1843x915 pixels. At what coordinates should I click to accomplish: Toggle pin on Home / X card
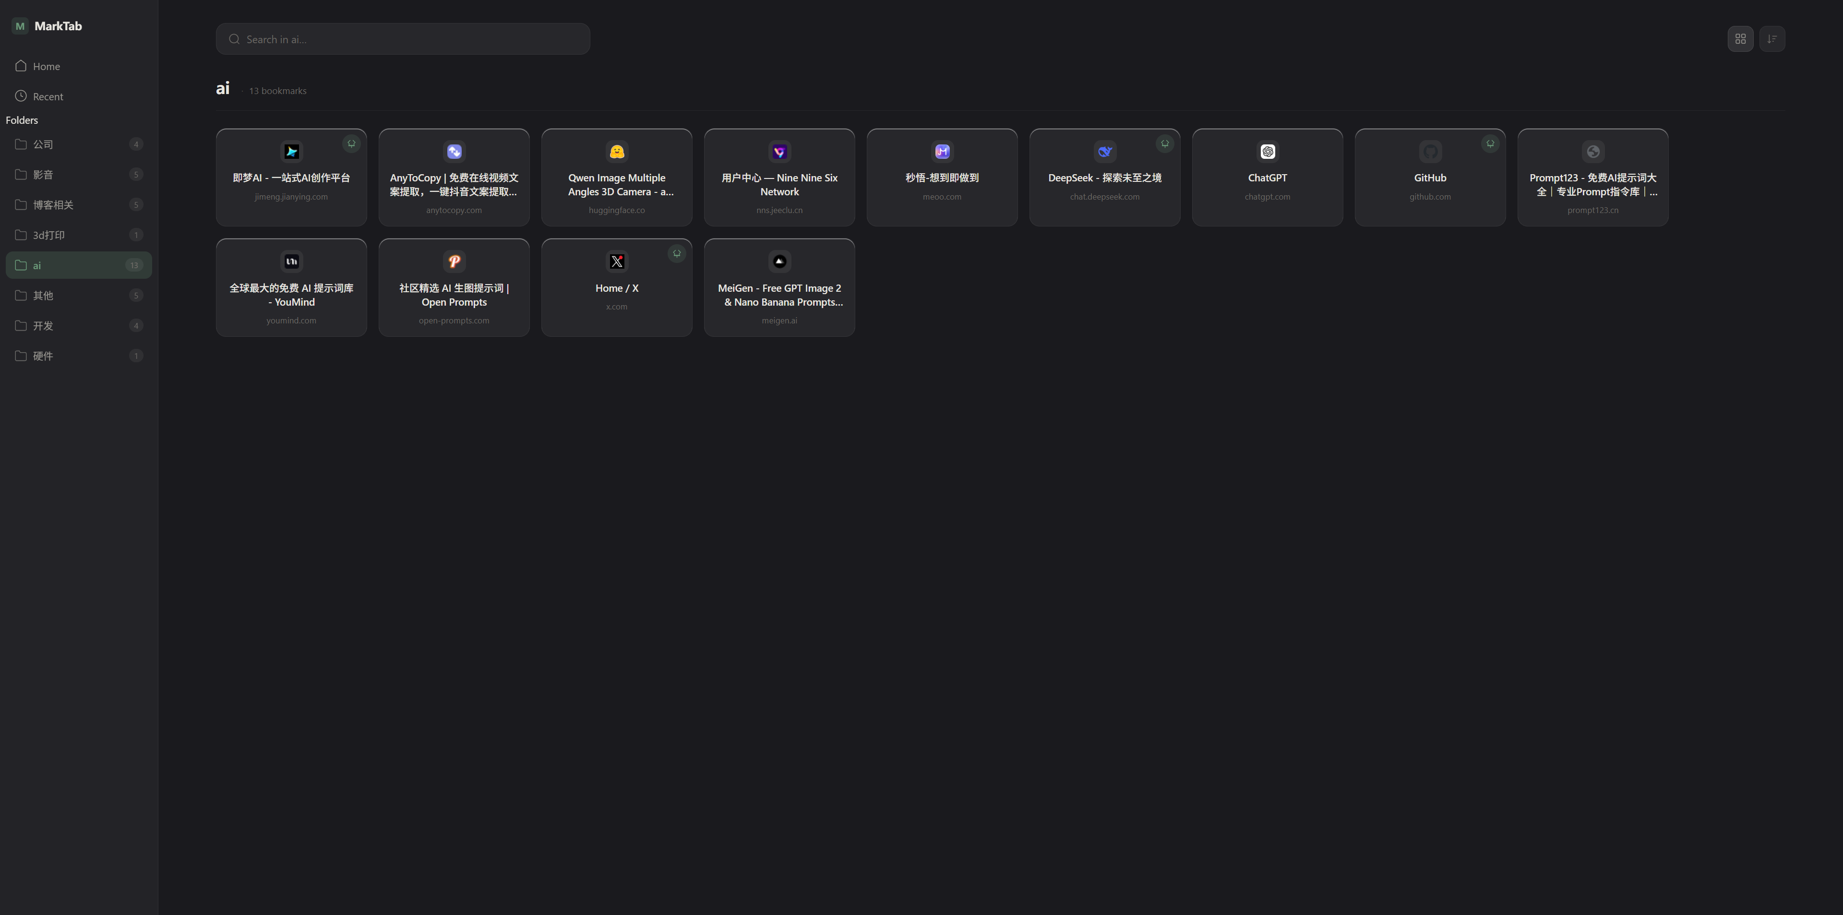tap(677, 253)
